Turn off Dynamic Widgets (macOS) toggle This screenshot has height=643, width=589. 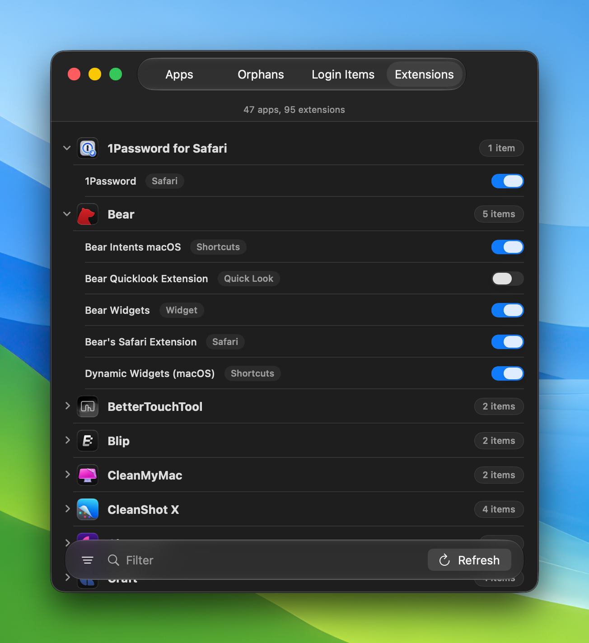click(x=508, y=373)
